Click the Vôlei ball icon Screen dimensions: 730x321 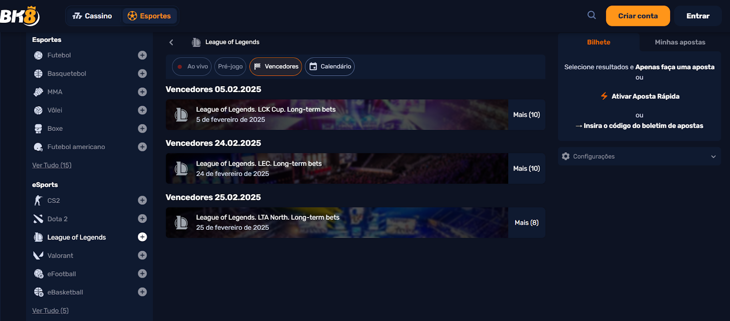click(38, 110)
